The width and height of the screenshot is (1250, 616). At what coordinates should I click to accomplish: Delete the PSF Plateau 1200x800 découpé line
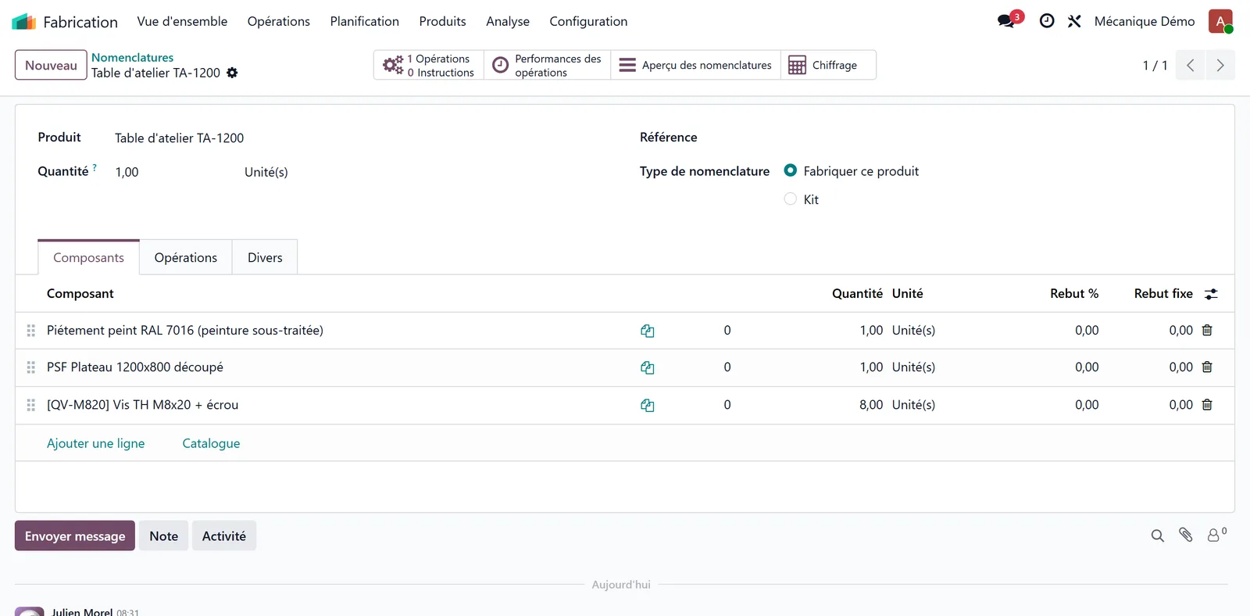point(1207,367)
